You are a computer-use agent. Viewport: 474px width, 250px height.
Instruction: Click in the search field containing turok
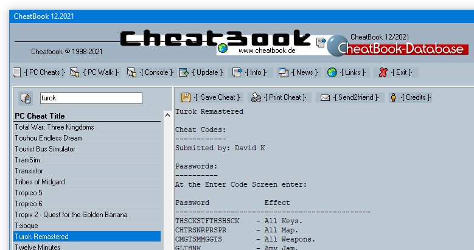tap(91, 99)
